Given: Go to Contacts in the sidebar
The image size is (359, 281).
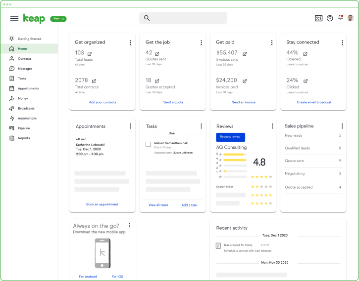Looking at the screenshot, I should [25, 59].
